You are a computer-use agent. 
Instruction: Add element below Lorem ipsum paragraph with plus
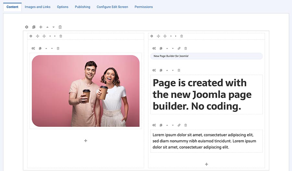pyautogui.click(x=207, y=164)
